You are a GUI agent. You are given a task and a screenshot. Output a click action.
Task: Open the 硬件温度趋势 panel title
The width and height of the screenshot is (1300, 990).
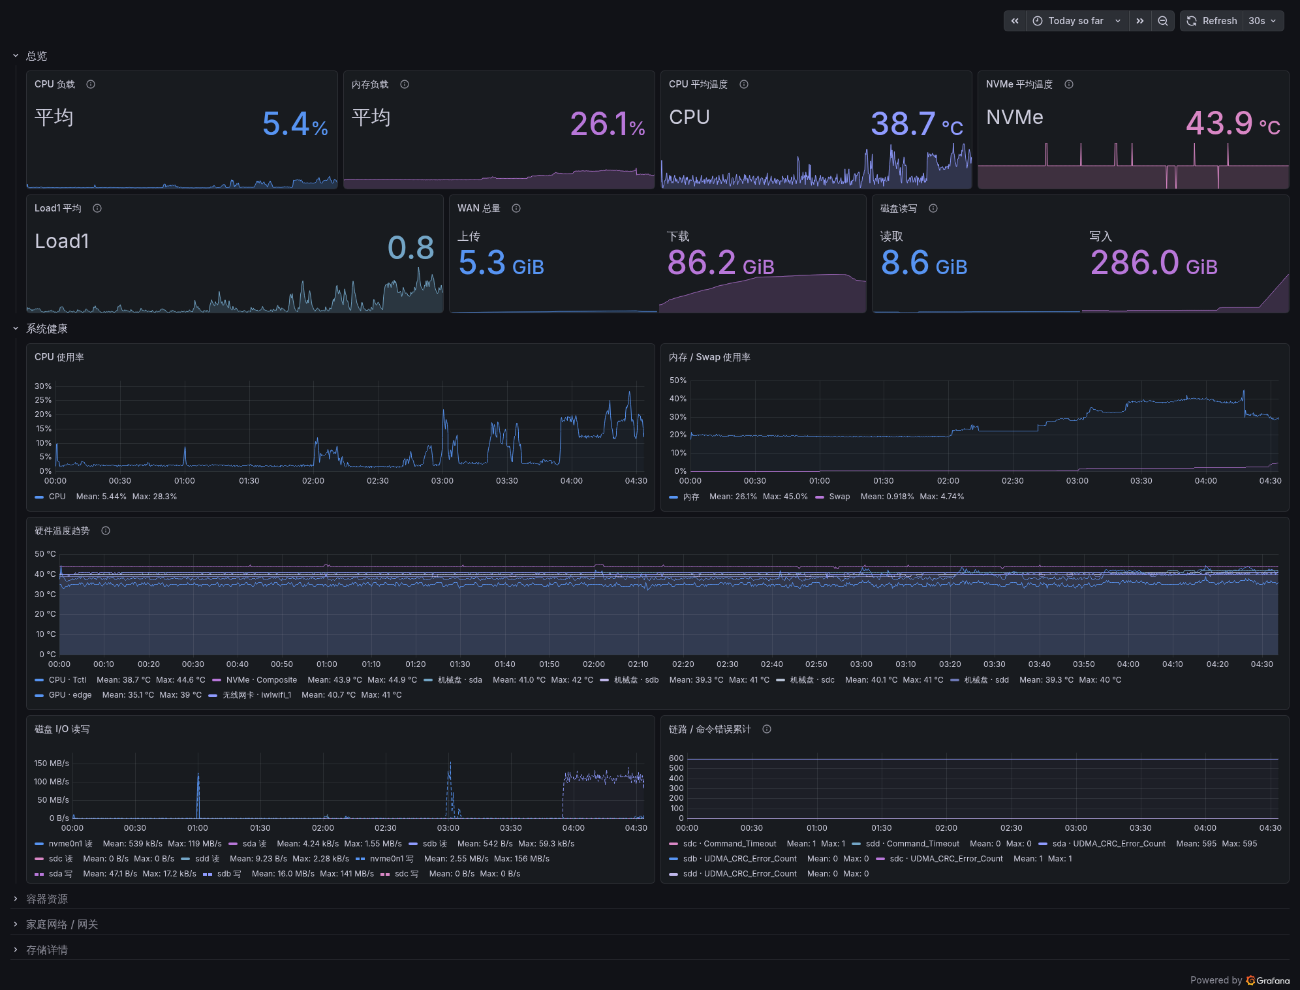click(x=62, y=531)
